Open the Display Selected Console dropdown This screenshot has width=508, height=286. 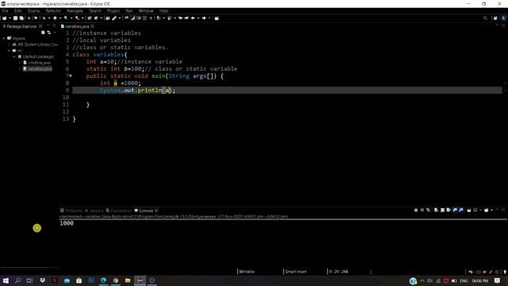click(x=480, y=210)
